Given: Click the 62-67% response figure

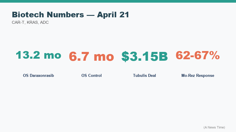Looking at the screenshot, I should click(198, 55).
